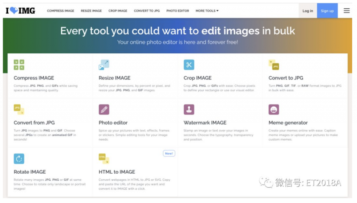
Task: Click the New! badge on HTML to IMAGE
Action: [169, 153]
